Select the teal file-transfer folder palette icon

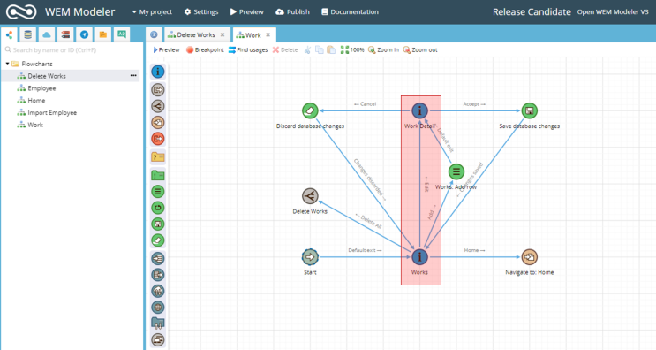[158, 323]
